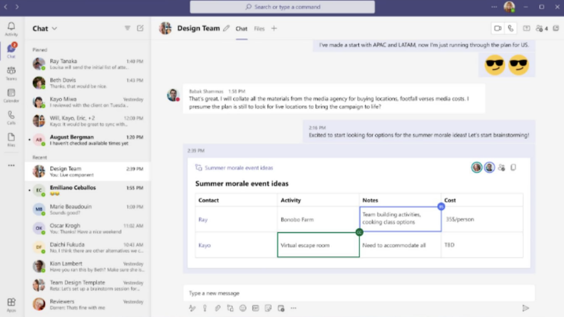Click the emoji picker in compose toolbar

click(243, 308)
